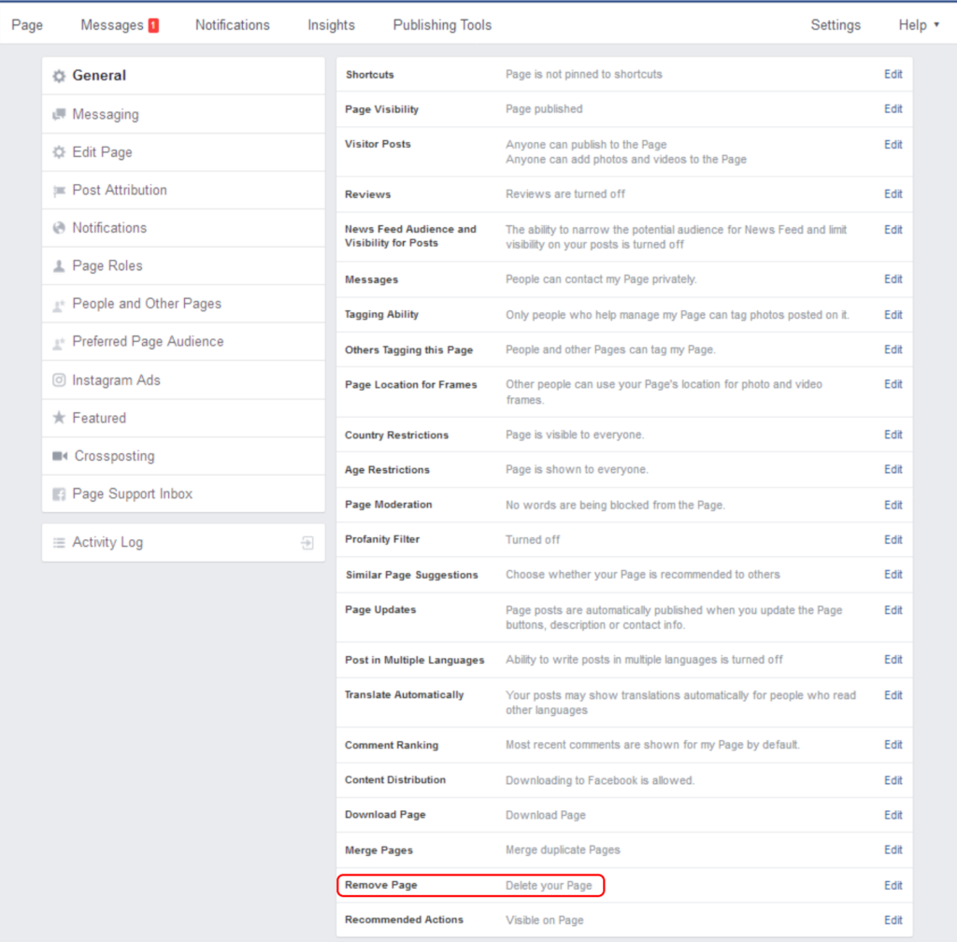The image size is (957, 942).
Task: Edit the Remove Page setting
Action: point(893,885)
